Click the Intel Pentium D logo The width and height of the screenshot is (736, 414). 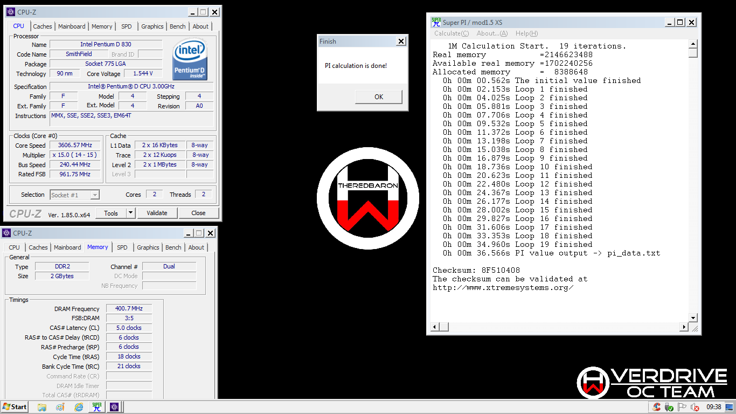pos(190,59)
